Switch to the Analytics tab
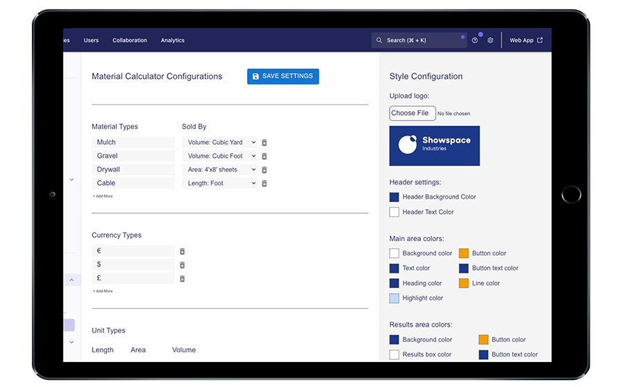This screenshot has width=623, height=387. pos(172,41)
